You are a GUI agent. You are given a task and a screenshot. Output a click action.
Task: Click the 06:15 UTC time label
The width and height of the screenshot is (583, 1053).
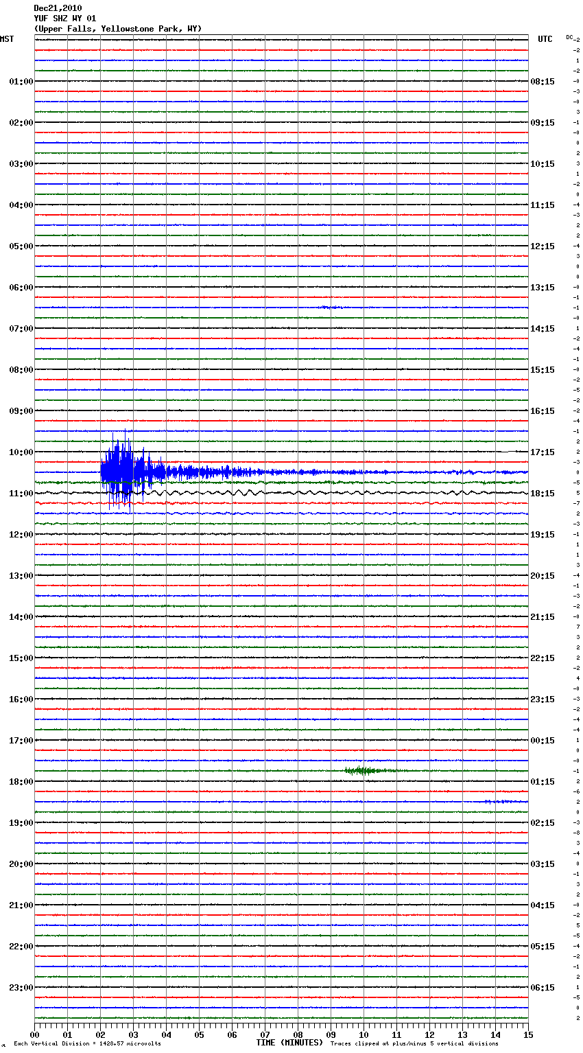543,988
